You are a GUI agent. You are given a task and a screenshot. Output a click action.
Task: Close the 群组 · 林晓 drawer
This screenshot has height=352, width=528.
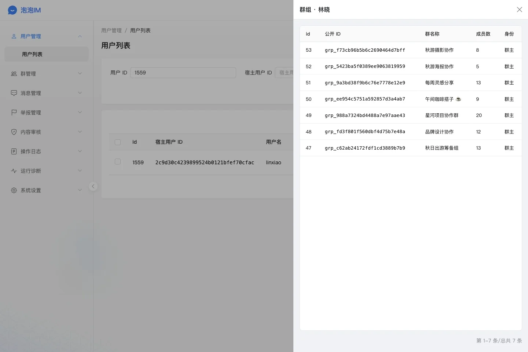[x=520, y=10]
